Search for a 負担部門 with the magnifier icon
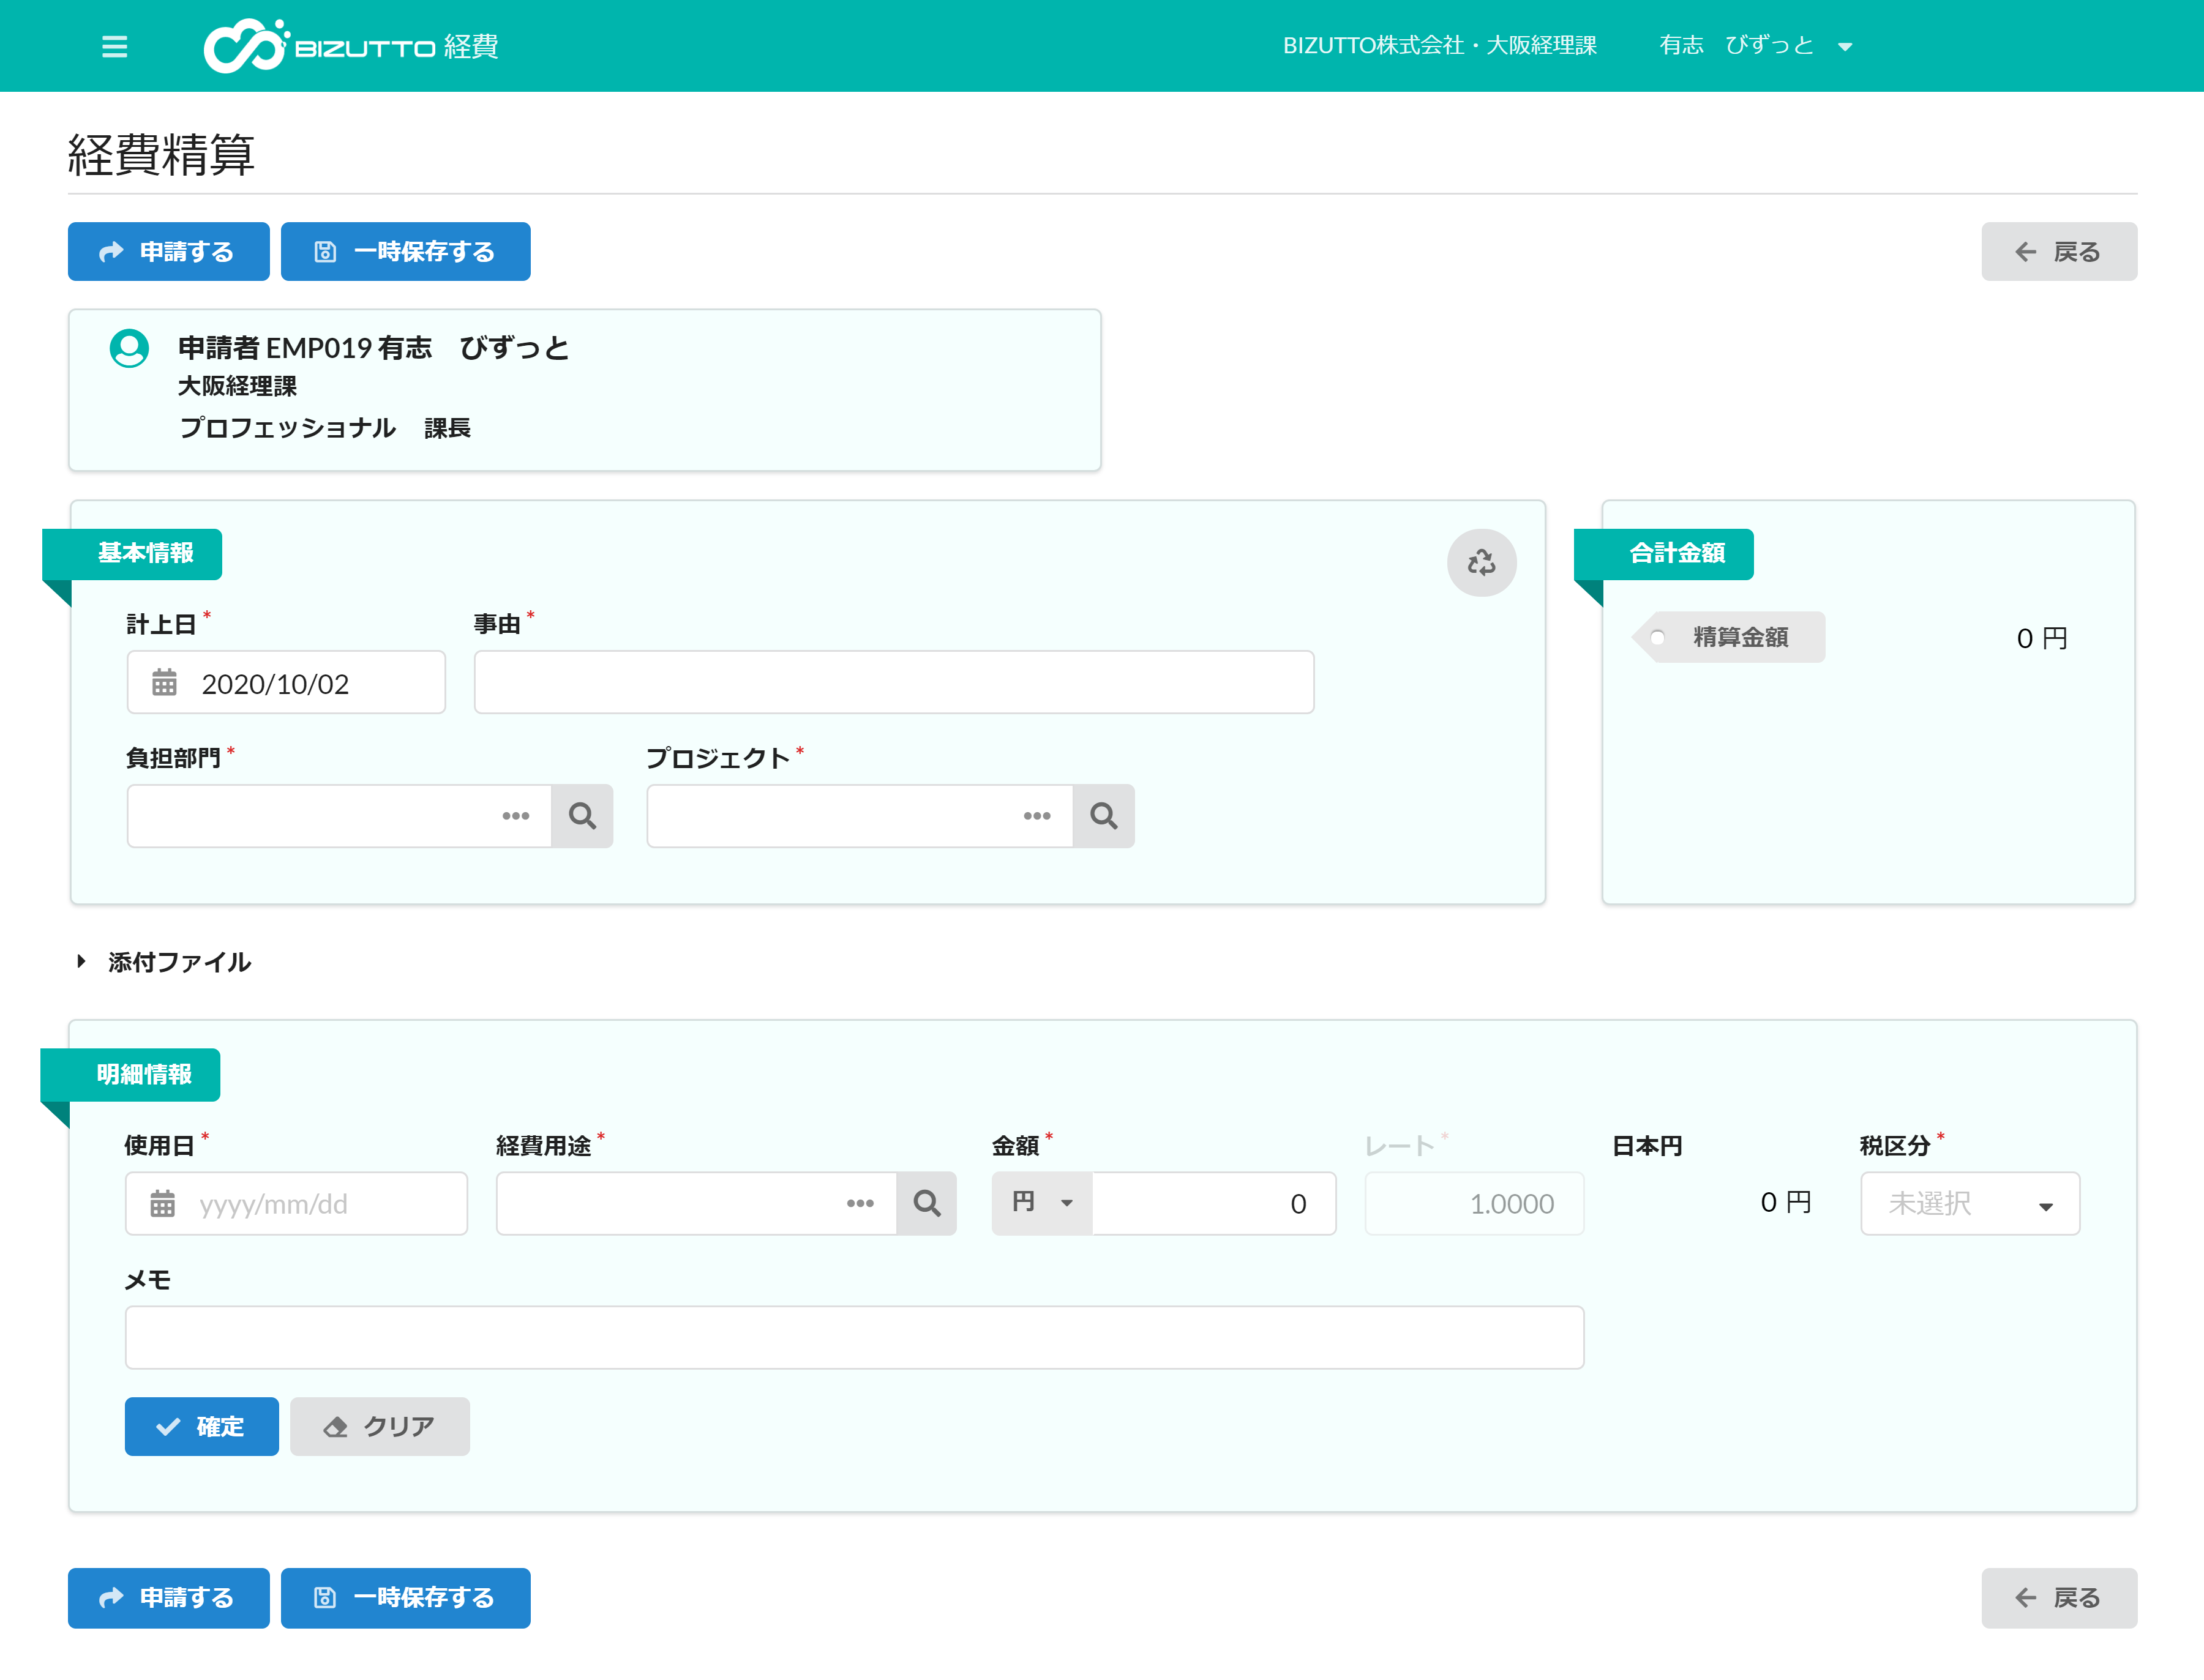2204x1680 pixels. point(583,816)
